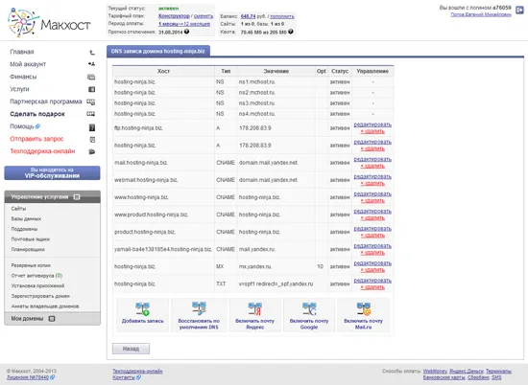Screen dimensions: 528x385
Task: Open Анкеты владельцев доменов item
Action: [x=45, y=306]
